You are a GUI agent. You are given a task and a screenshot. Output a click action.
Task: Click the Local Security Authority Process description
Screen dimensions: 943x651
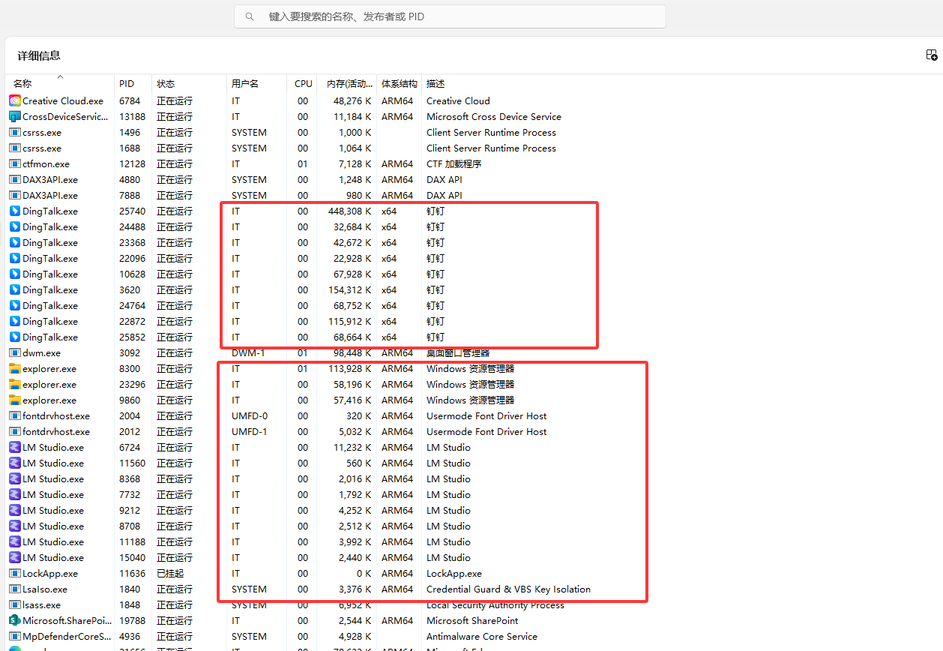tap(495, 604)
